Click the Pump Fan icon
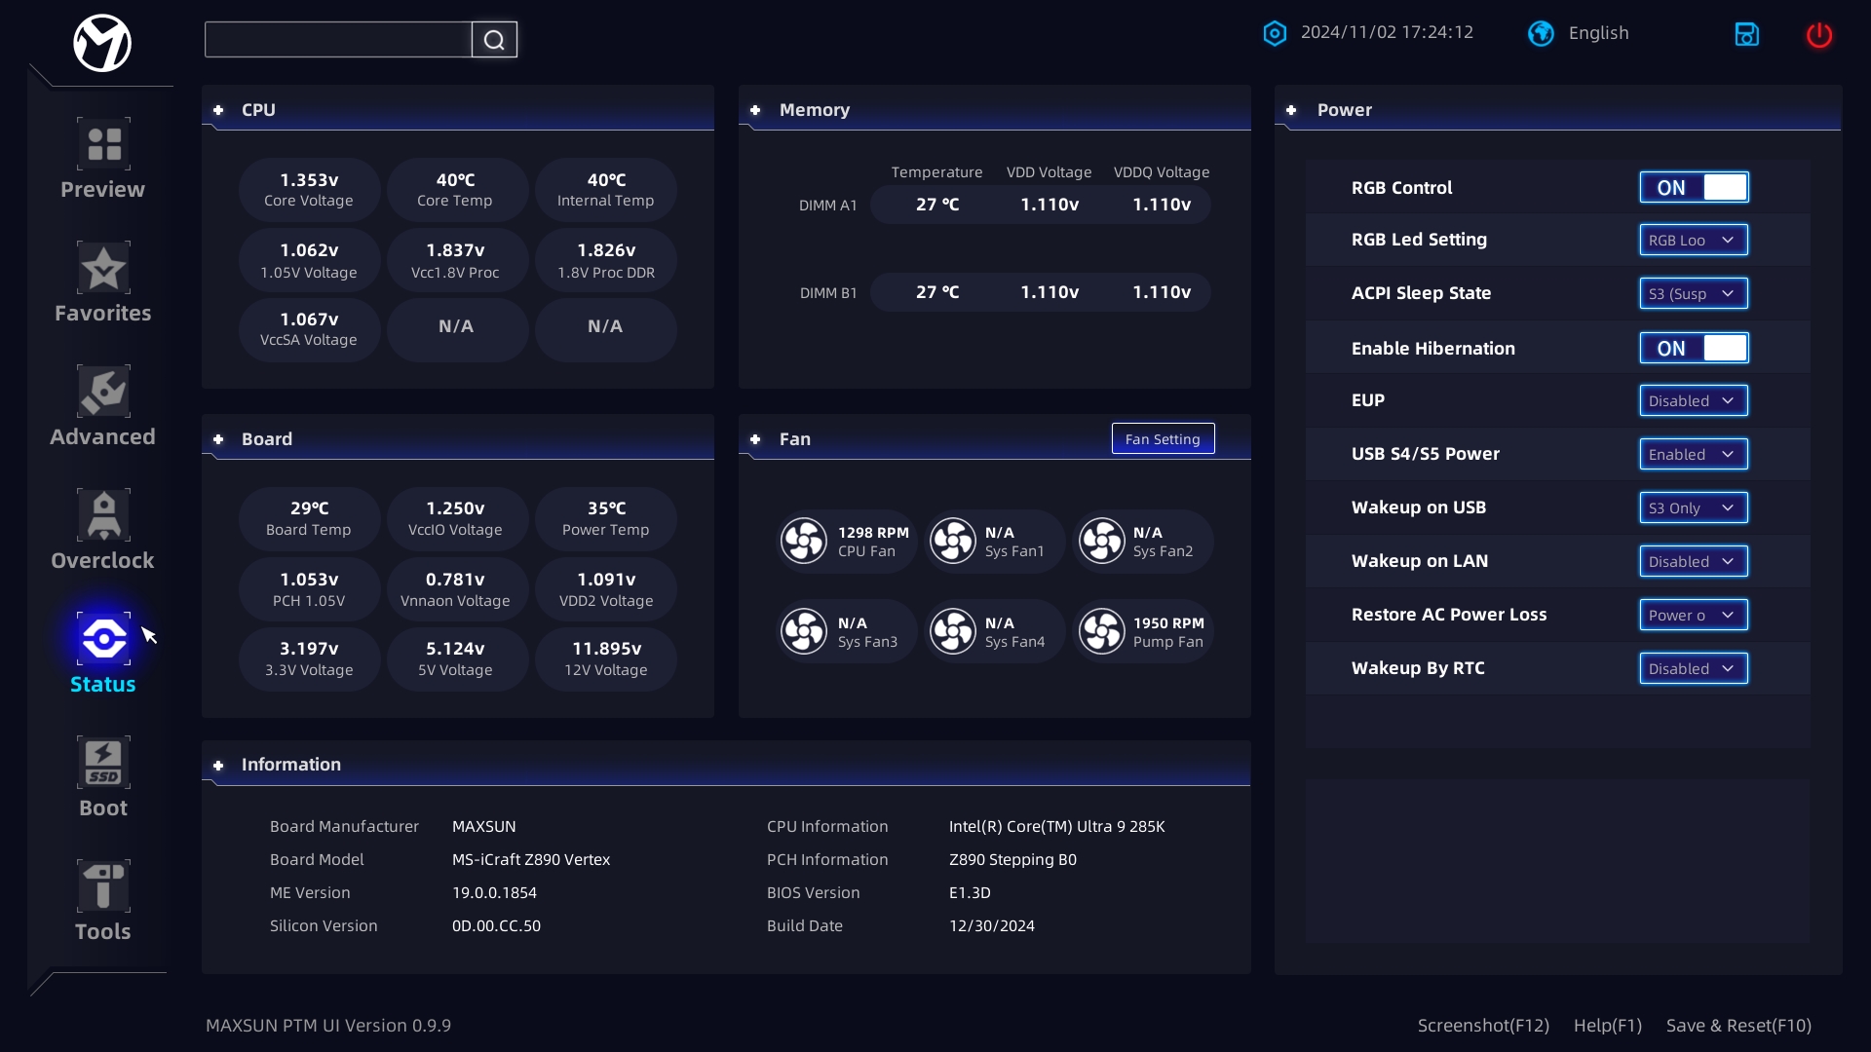Viewport: 1871px width, 1052px height. point(1102,631)
